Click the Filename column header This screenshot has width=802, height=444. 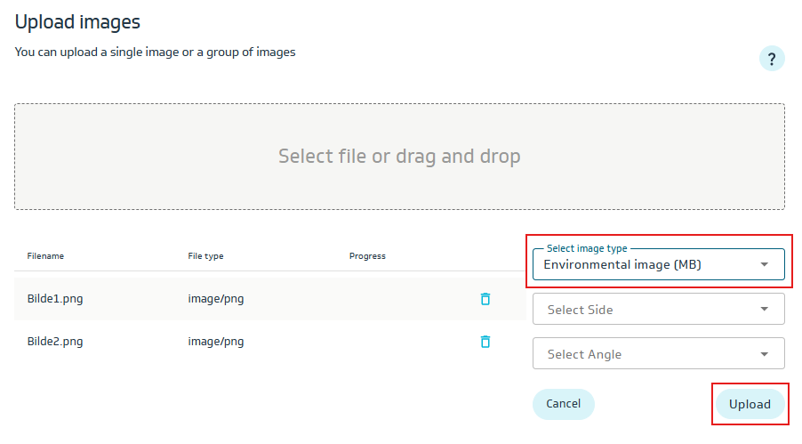point(45,256)
